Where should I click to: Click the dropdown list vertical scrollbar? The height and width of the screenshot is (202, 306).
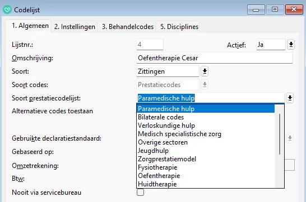(x=280, y=134)
